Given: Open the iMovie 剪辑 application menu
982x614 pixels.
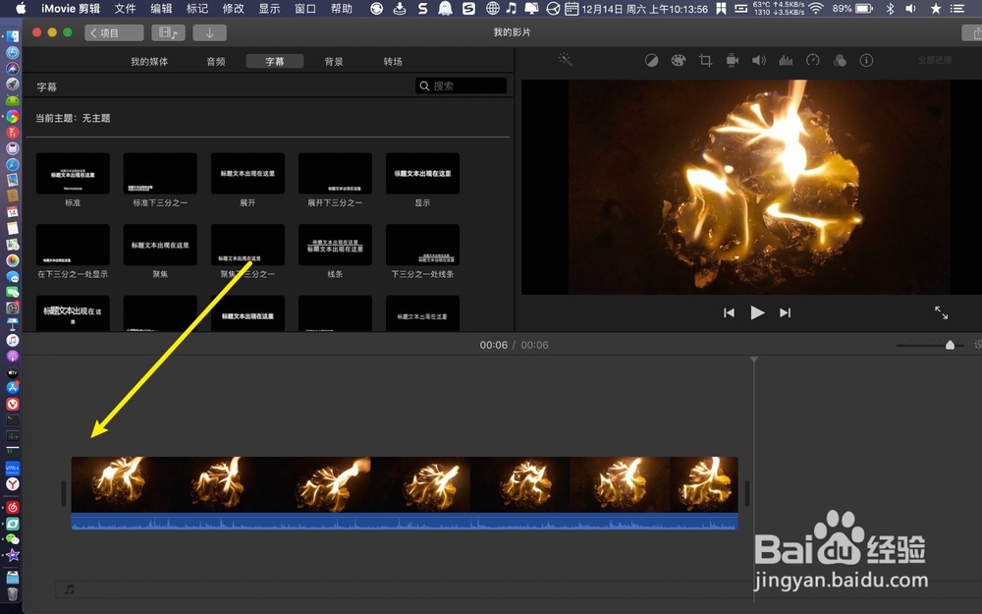Looking at the screenshot, I should tap(71, 9).
